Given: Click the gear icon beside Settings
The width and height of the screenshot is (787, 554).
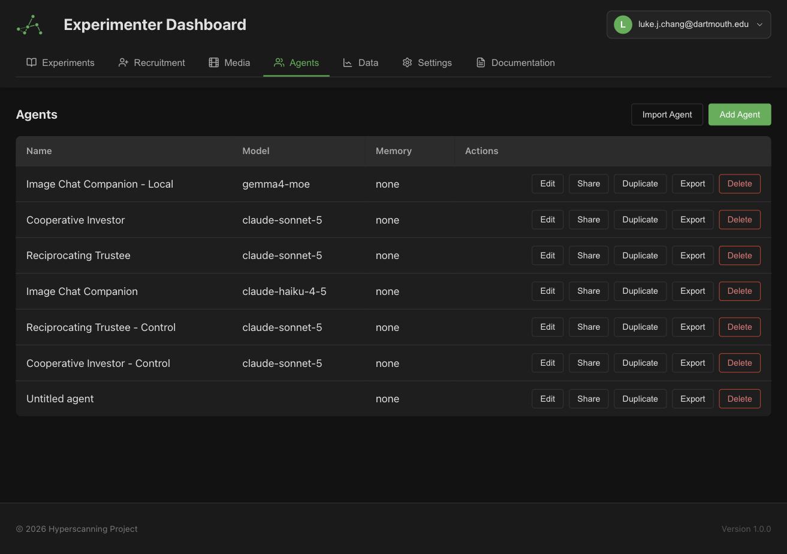Looking at the screenshot, I should [x=408, y=62].
